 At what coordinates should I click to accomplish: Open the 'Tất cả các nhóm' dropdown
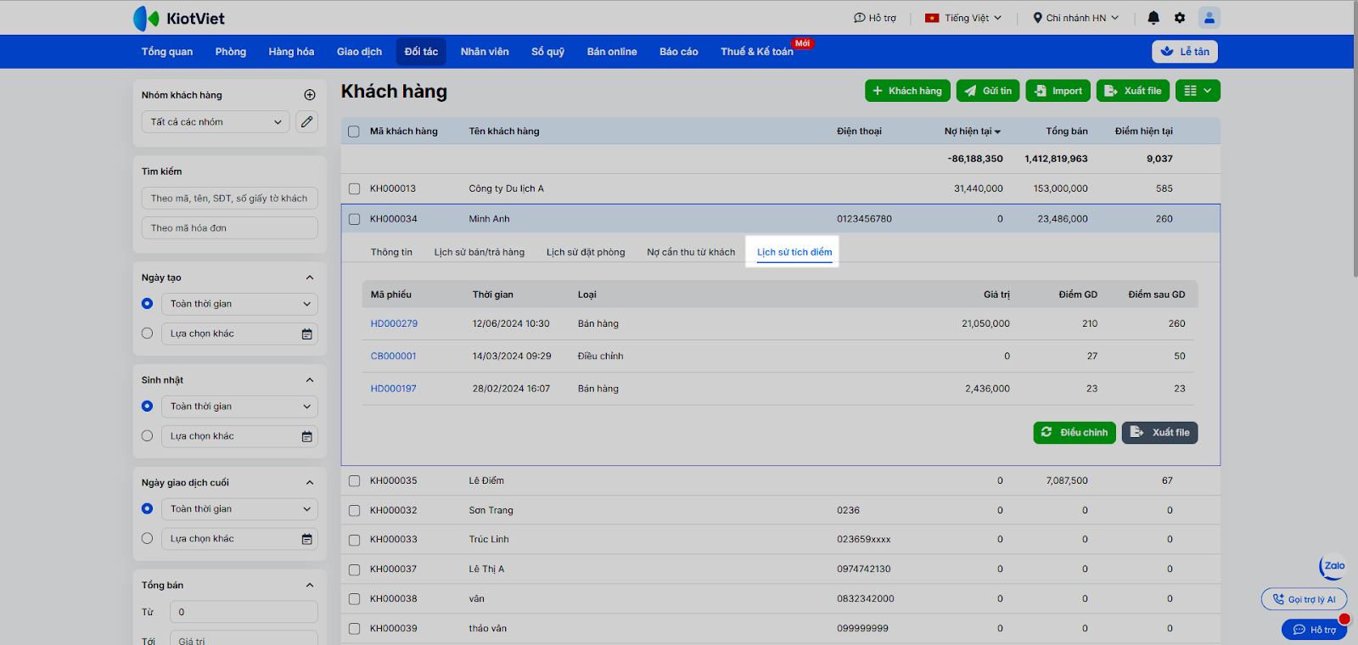pos(216,122)
